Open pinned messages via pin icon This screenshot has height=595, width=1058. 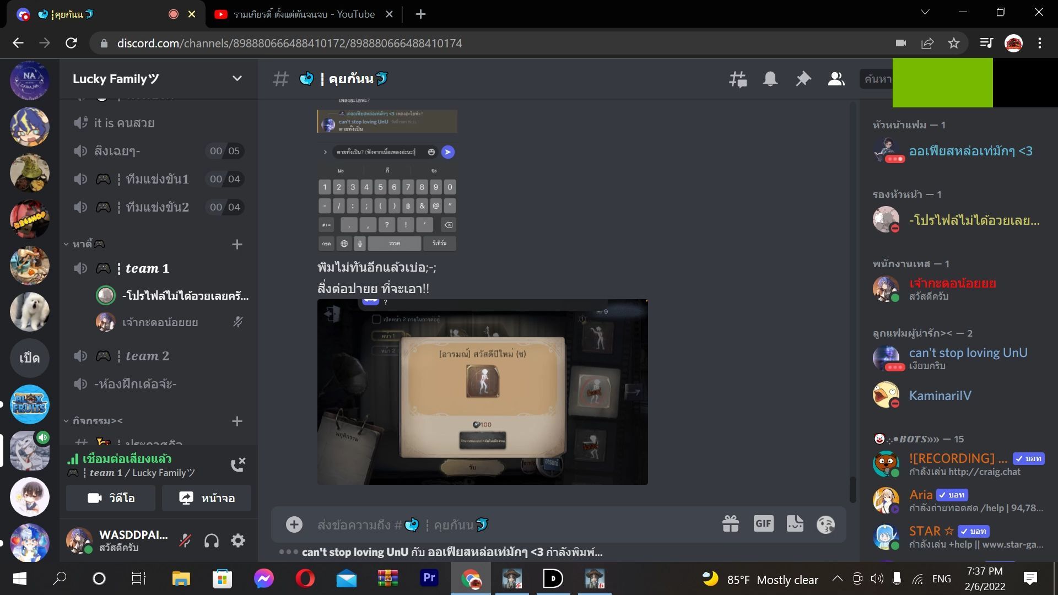[x=803, y=79]
